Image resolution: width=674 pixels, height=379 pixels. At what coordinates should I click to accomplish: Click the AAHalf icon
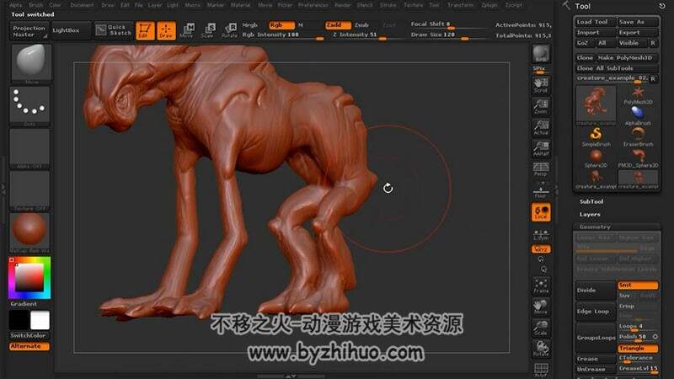click(x=541, y=149)
